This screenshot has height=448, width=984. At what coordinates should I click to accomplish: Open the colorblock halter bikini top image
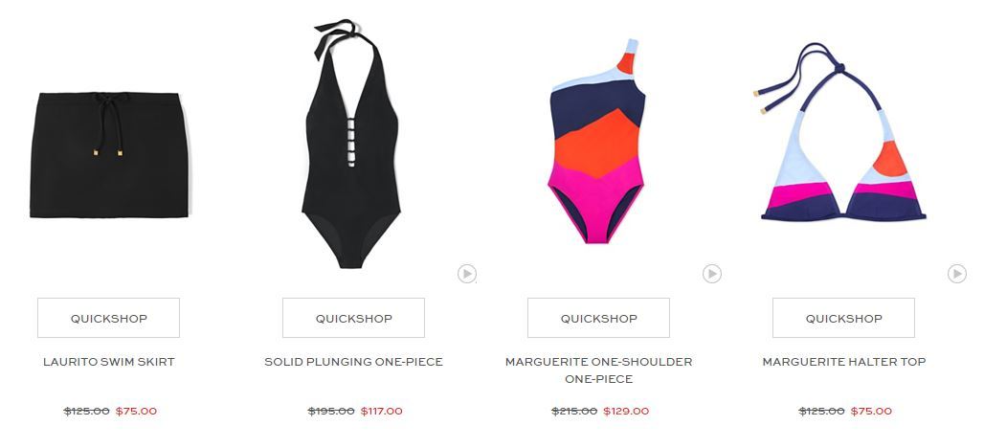coord(841,132)
